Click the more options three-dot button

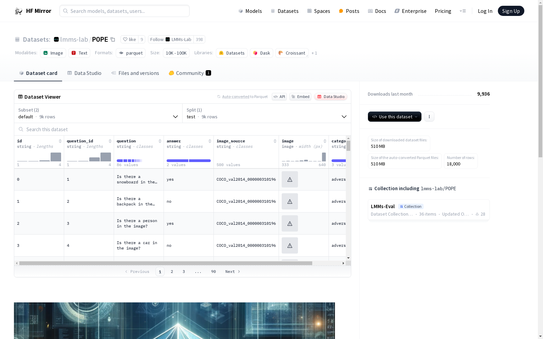point(429,117)
